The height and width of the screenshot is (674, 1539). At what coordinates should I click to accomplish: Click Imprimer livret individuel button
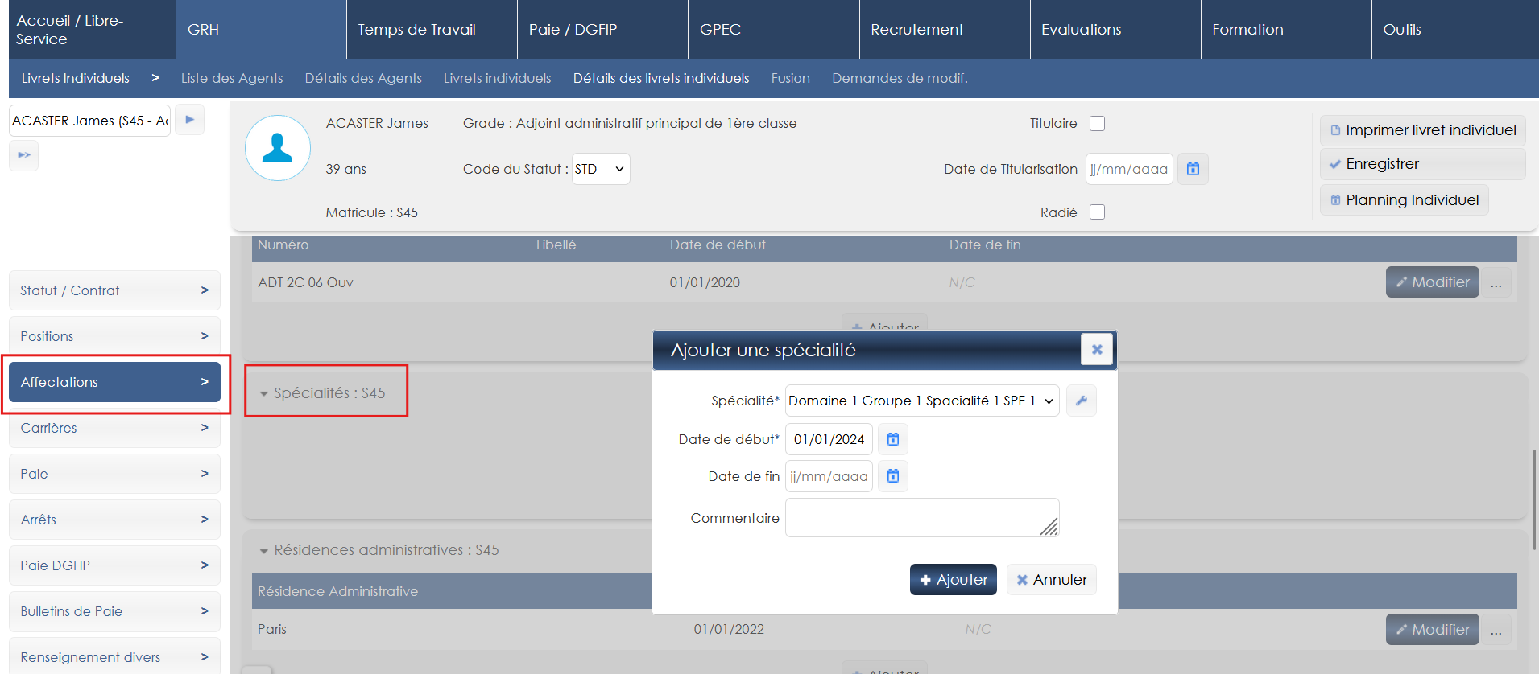(1422, 130)
